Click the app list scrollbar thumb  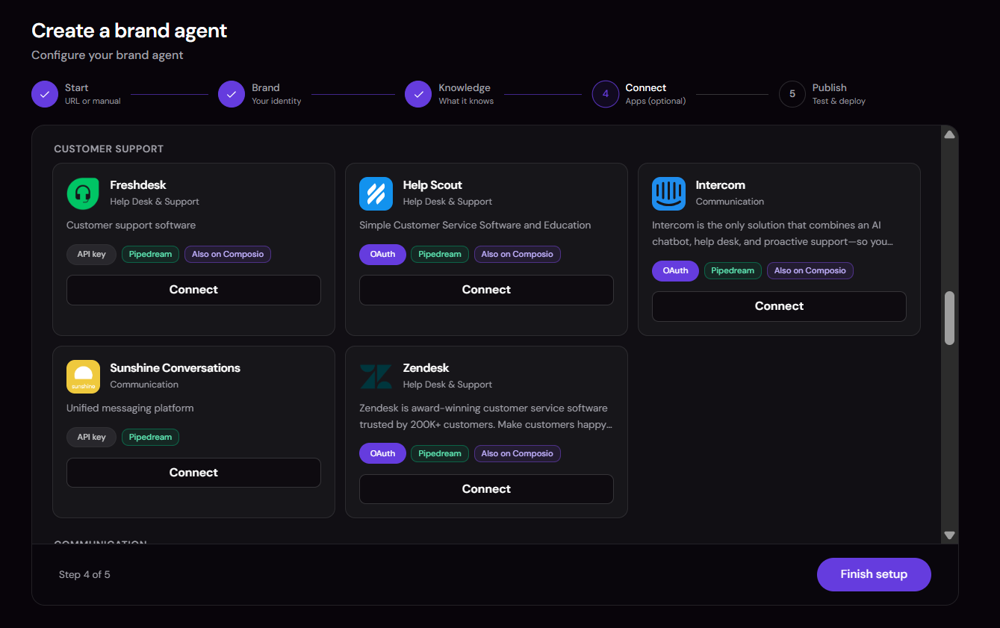pyautogui.click(x=949, y=318)
